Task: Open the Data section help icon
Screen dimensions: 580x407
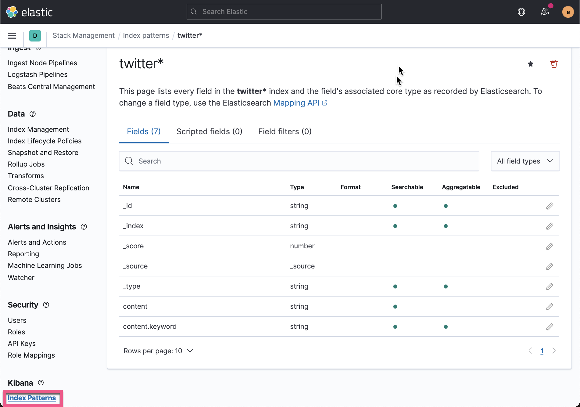Action: tap(33, 114)
